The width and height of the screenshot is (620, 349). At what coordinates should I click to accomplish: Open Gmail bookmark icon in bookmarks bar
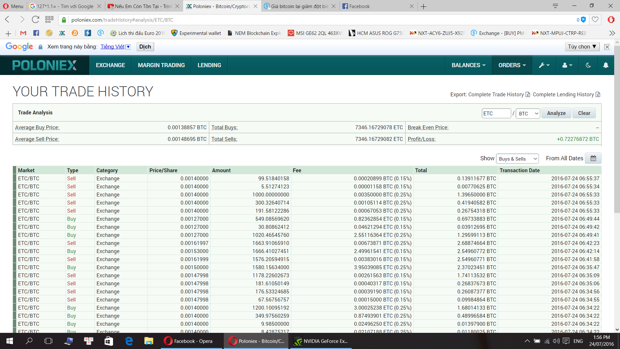coord(23,33)
